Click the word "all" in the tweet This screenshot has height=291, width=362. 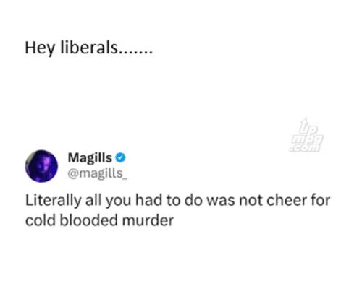[93, 200]
